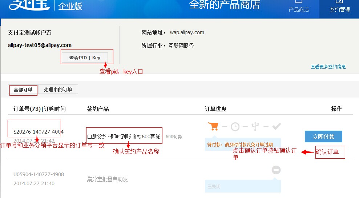Screen dimensions: 359x198
Task: Click the 待付款 payment reminder message
Action: [240, 144]
